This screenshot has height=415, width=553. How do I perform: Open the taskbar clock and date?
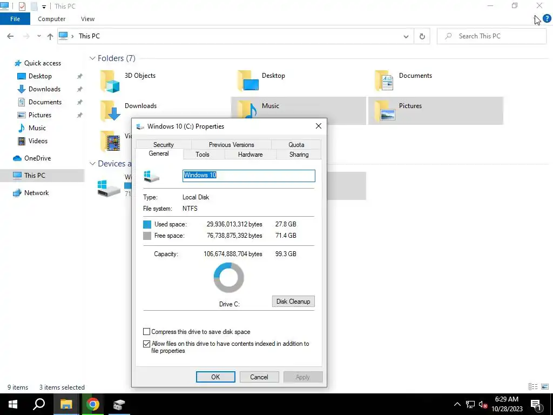tap(507, 404)
